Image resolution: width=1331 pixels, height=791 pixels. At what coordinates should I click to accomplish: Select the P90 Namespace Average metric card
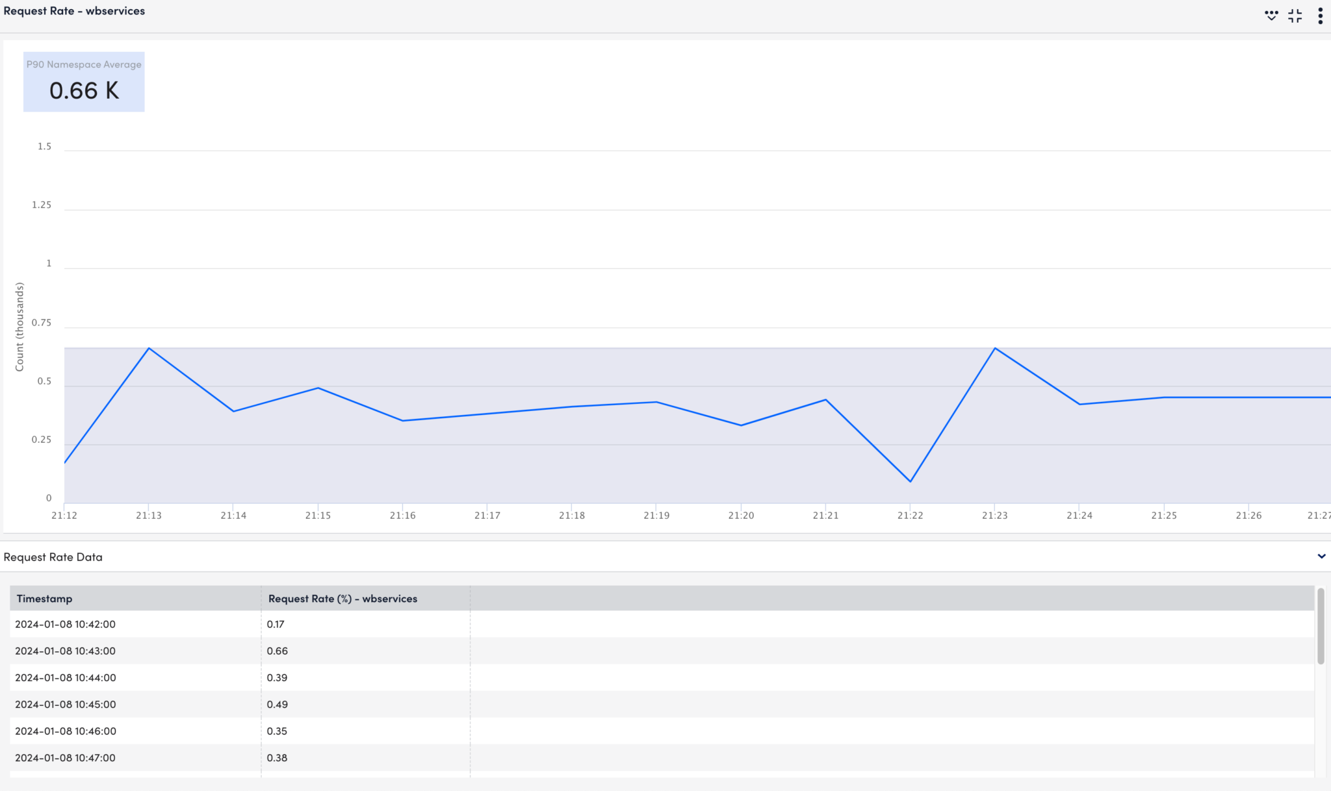tap(83, 81)
